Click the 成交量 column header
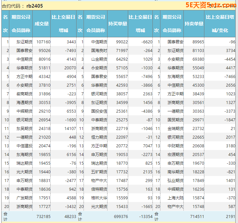The height and width of the screenshot is (223, 238). pos(42,24)
